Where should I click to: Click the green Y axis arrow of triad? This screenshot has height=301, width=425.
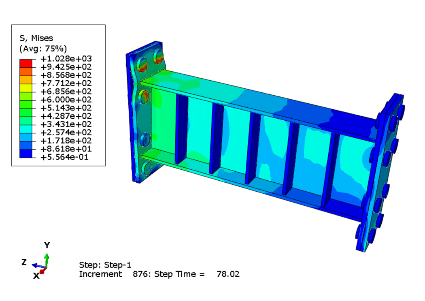[47, 259]
